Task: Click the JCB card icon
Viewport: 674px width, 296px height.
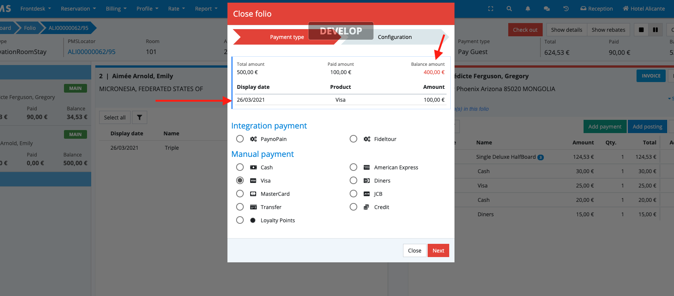Action: 367,194
